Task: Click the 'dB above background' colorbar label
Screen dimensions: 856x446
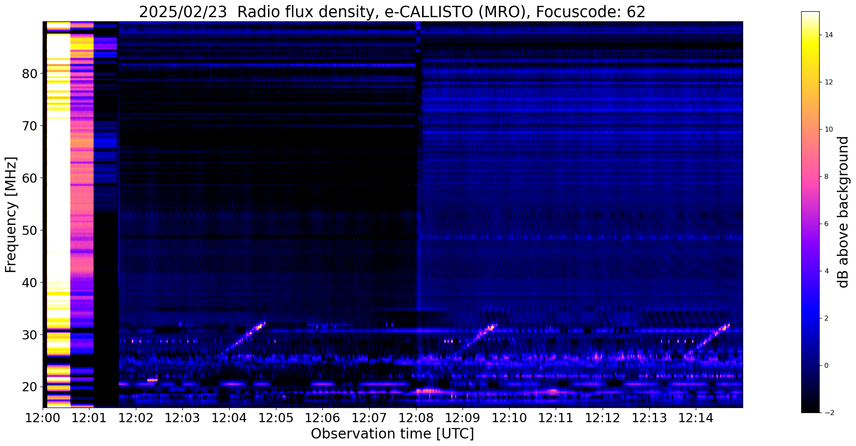Action: pyautogui.click(x=843, y=212)
